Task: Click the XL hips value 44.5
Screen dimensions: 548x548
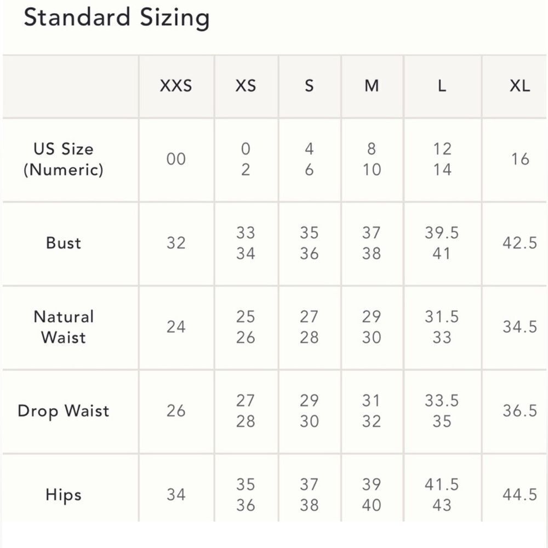Action: click(520, 494)
